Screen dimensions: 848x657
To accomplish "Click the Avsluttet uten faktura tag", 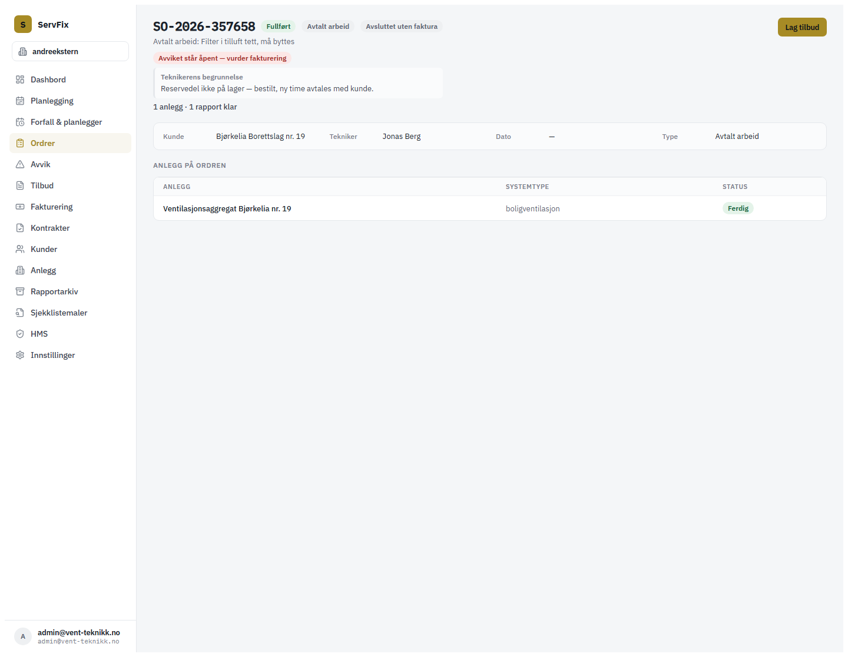I will point(402,26).
